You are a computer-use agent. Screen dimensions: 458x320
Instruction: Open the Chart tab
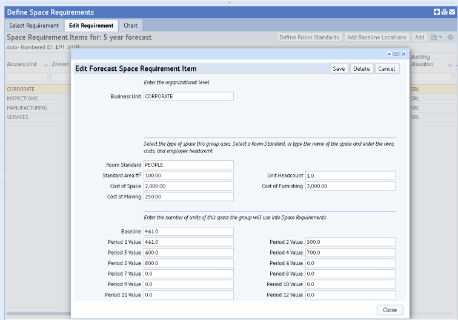tap(130, 25)
